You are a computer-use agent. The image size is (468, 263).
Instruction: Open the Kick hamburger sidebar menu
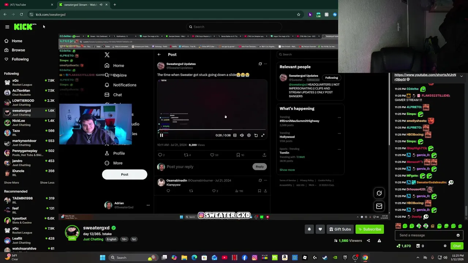(x=7, y=27)
